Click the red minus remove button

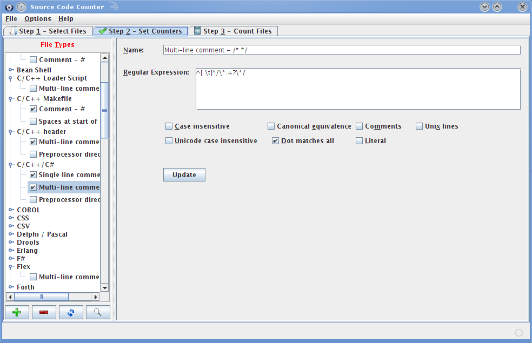point(44,312)
